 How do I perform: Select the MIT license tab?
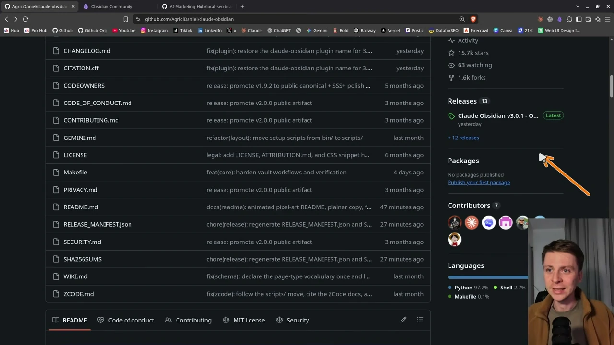244,320
